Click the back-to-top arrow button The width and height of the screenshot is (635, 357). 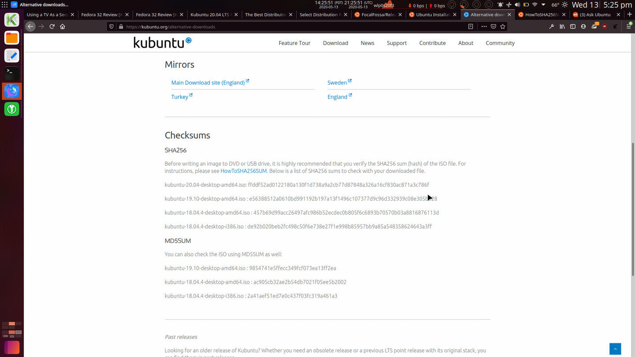pos(615,349)
